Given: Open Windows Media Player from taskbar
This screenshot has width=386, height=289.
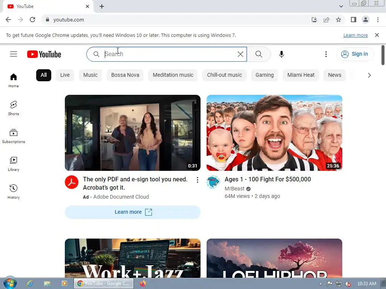Looking at the screenshot, I should coord(64,283).
